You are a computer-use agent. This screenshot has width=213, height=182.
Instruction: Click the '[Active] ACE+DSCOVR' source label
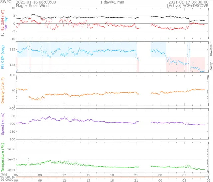(188, 6)
